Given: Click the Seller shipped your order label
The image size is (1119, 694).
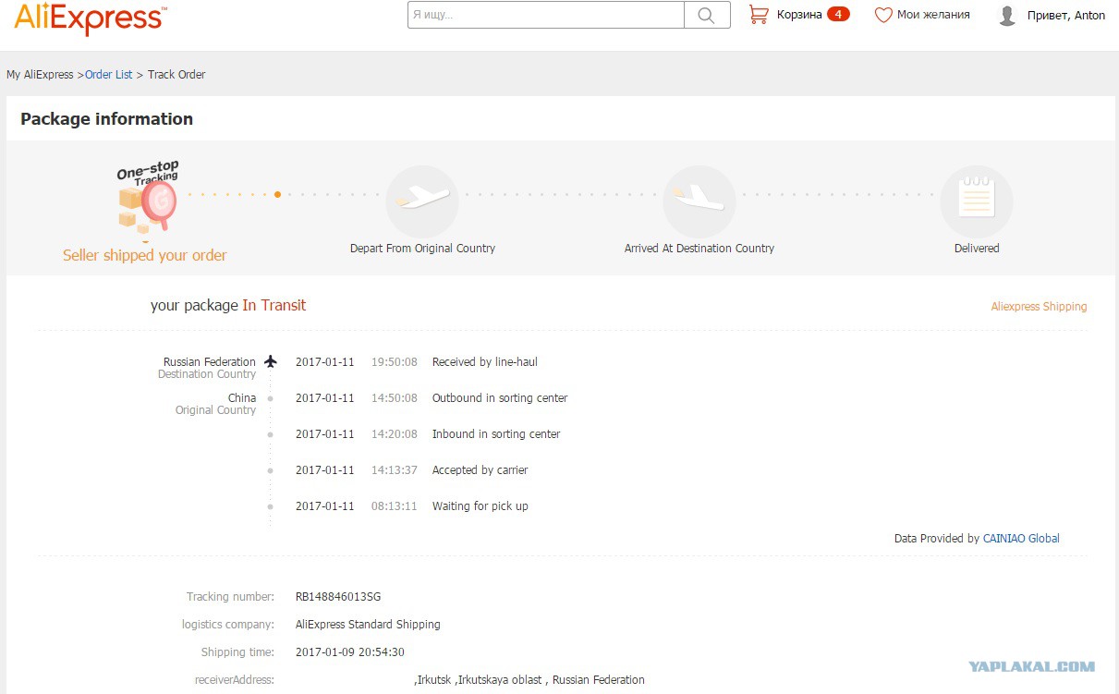Looking at the screenshot, I should coord(144,256).
